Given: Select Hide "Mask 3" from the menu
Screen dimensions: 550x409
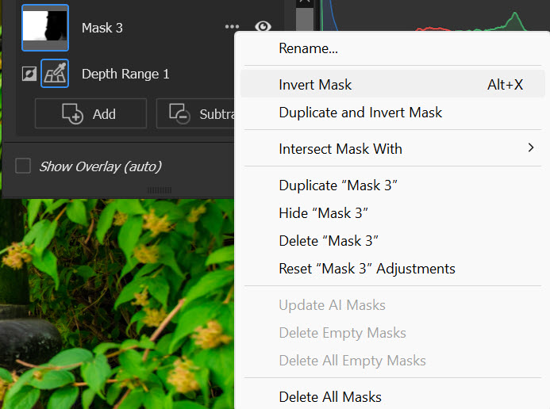Looking at the screenshot, I should pyautogui.click(x=323, y=213).
